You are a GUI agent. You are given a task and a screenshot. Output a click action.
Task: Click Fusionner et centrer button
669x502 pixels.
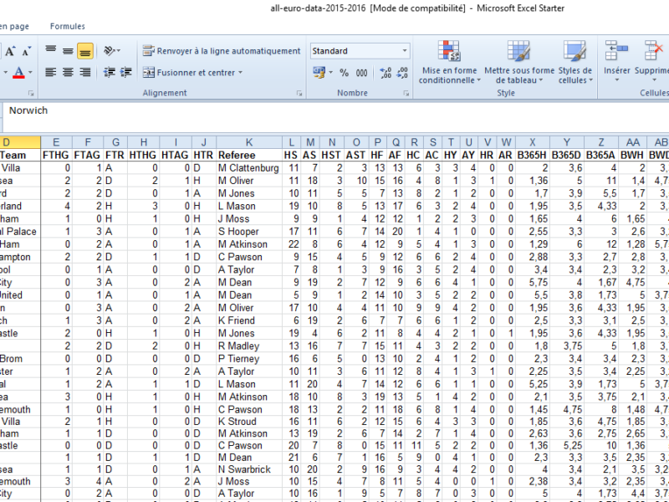192,73
